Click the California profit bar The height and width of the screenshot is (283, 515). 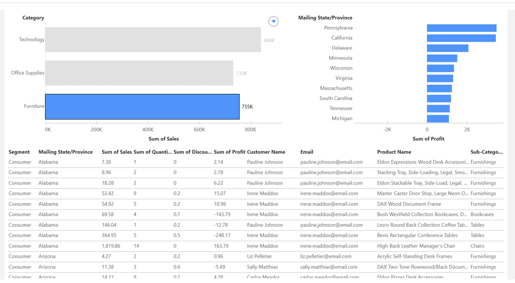(x=461, y=38)
